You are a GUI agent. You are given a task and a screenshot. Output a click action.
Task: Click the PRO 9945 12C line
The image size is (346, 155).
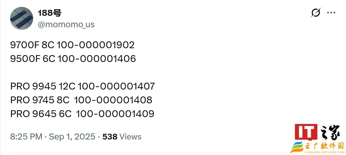click(83, 86)
